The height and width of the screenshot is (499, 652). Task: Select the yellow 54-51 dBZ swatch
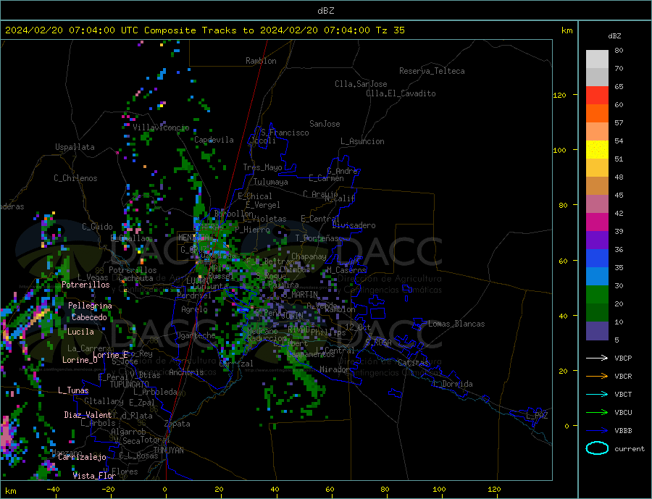[598, 150]
